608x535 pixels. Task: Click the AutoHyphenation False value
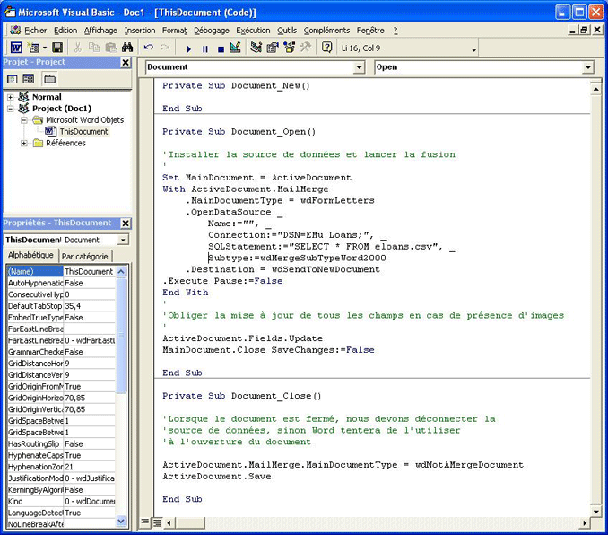tap(89, 283)
